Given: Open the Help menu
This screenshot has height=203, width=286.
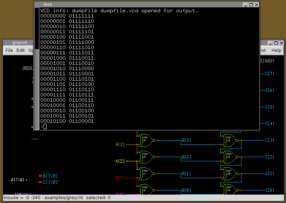Looking at the screenshot, I should pyautogui.click(x=276, y=50).
